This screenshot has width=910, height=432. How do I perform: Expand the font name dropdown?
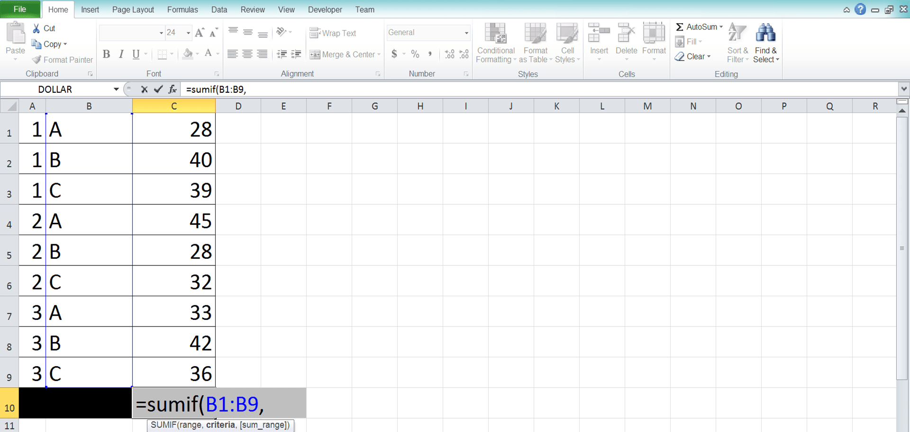click(161, 33)
